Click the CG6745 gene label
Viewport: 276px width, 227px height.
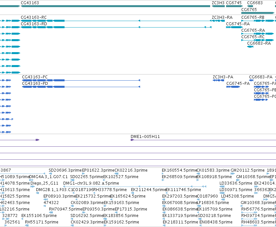234,3
